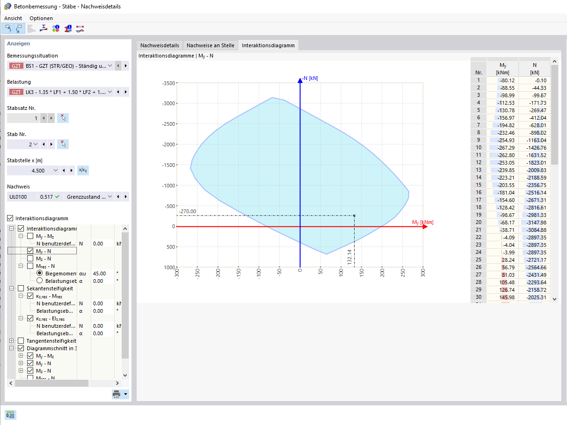
Task: Go to previous Nachweis
Action: (118, 197)
